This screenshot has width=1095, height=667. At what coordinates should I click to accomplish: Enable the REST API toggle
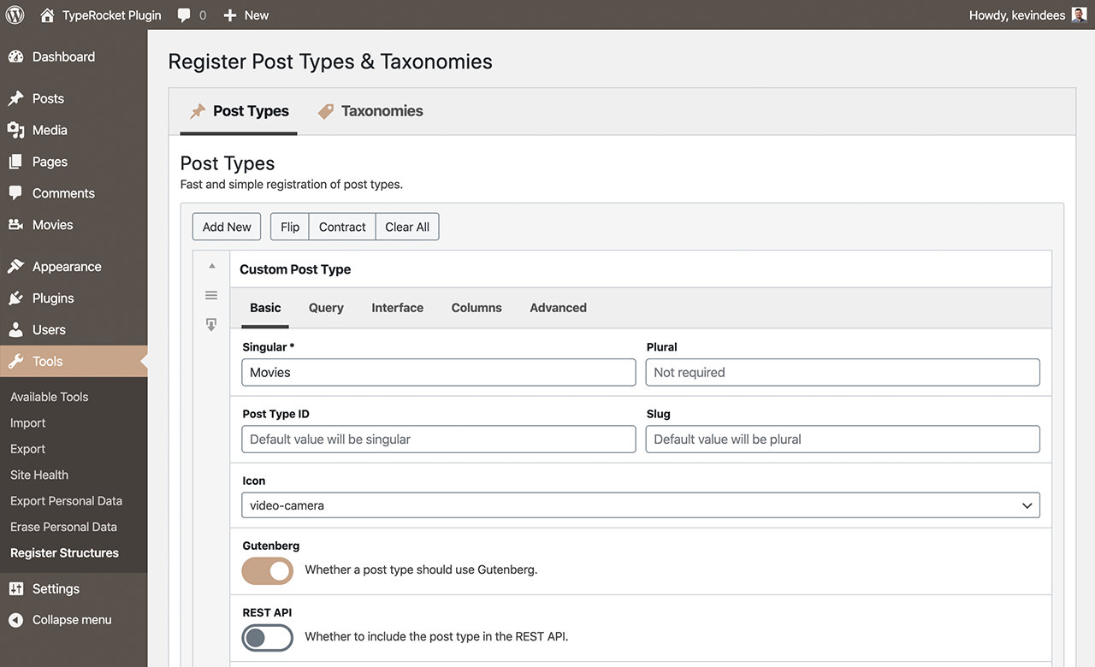(x=267, y=637)
